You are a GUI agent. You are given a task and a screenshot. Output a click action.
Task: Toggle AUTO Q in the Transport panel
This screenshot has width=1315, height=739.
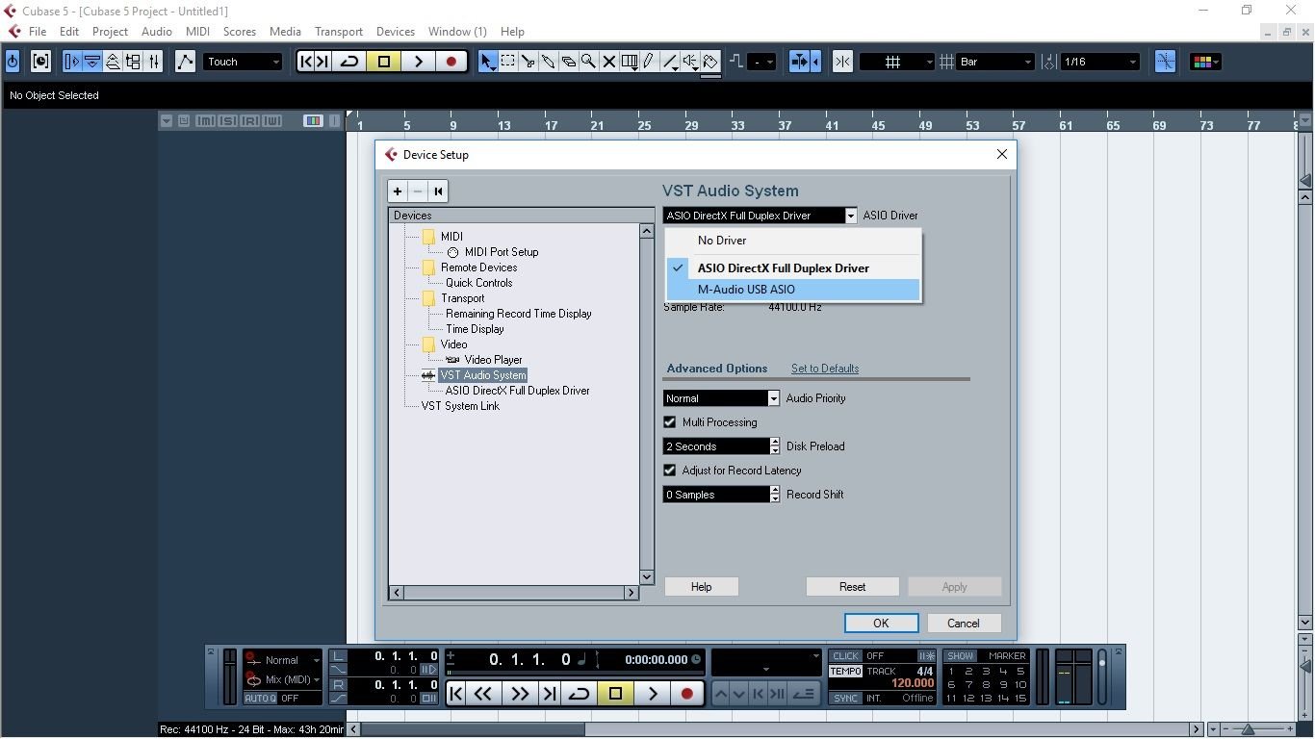point(260,699)
